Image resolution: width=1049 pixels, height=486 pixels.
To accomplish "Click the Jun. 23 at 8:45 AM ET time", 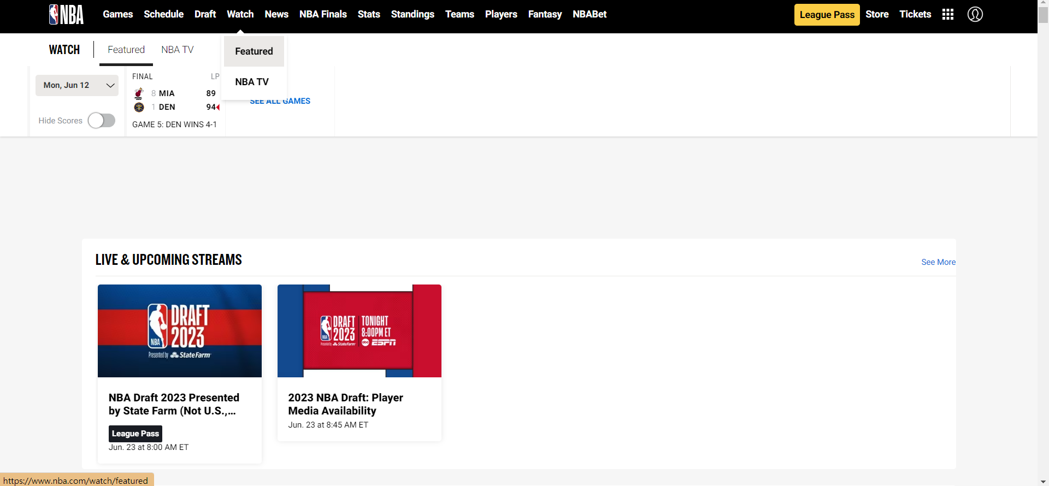I will pyautogui.click(x=328, y=425).
